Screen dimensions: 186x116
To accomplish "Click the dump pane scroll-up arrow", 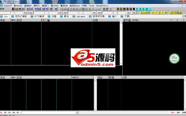I will tap(95, 77).
